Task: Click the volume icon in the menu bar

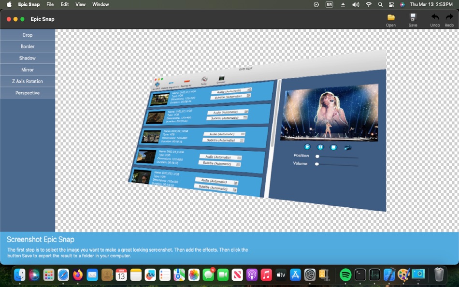Action: pos(356,4)
